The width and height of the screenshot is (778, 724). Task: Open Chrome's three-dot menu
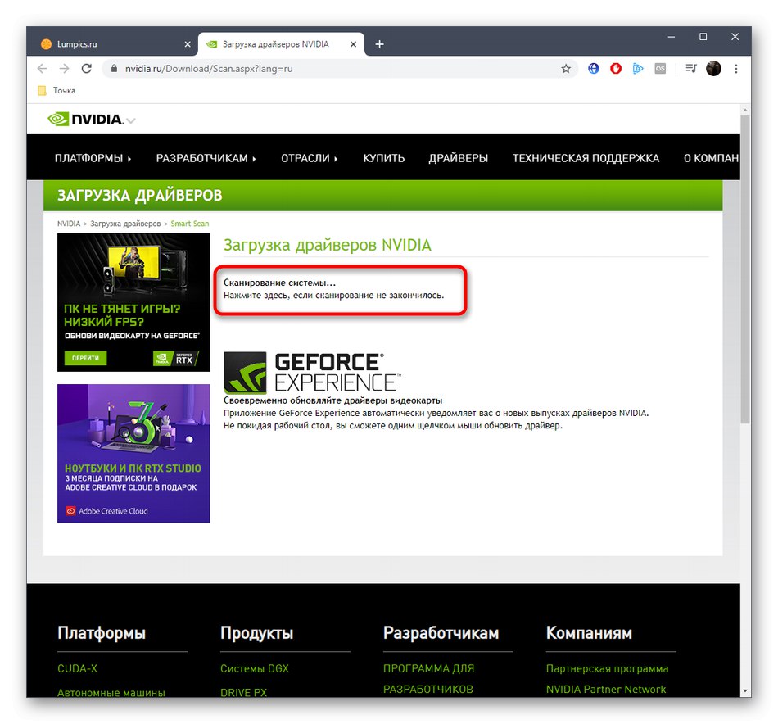click(736, 69)
